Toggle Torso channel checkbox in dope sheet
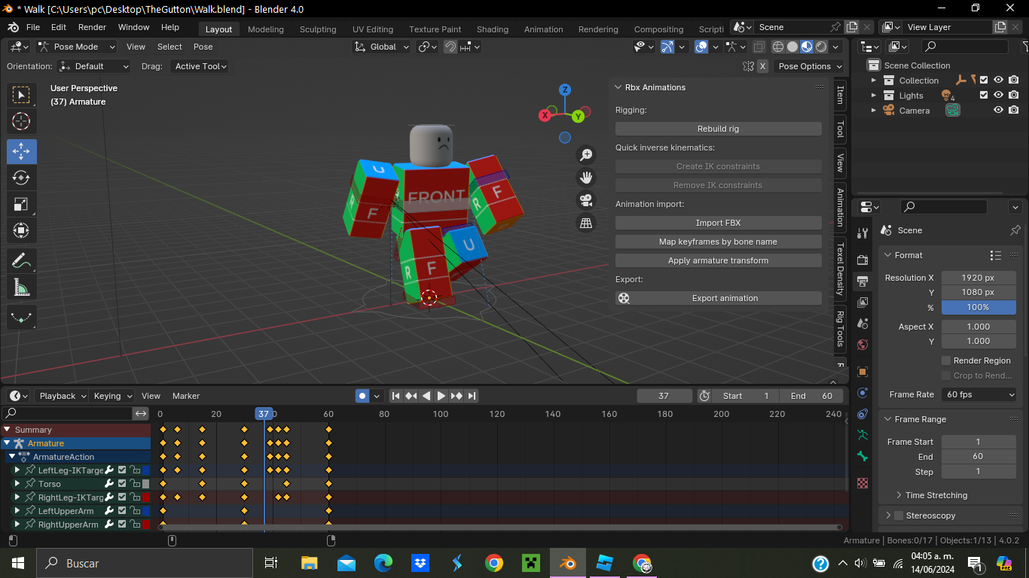The height and width of the screenshot is (578, 1029). click(122, 484)
